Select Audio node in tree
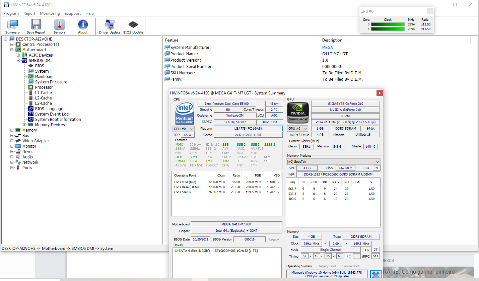 tap(27, 157)
